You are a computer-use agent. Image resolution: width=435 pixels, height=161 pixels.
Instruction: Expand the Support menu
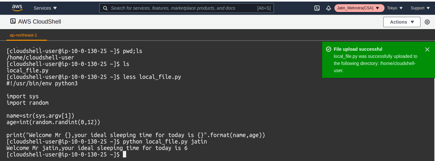click(420, 8)
